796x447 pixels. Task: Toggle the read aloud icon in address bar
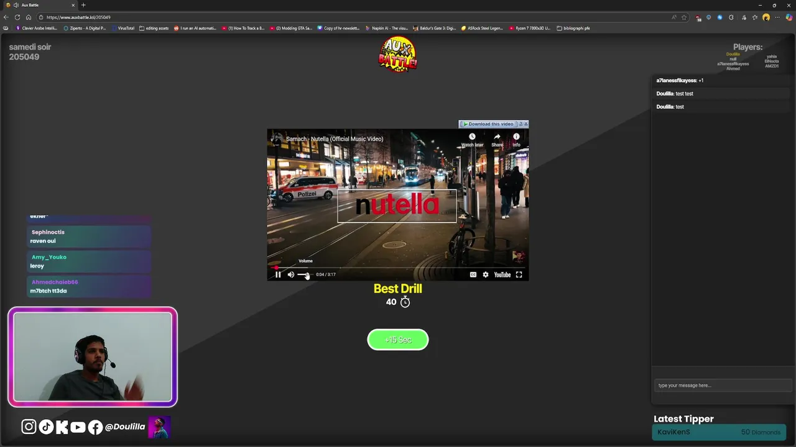[674, 17]
